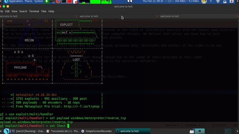Screen dimensions: 239x134
Task: Close the first terminal tab
Action: pyautogui.click(x=76, y=16)
